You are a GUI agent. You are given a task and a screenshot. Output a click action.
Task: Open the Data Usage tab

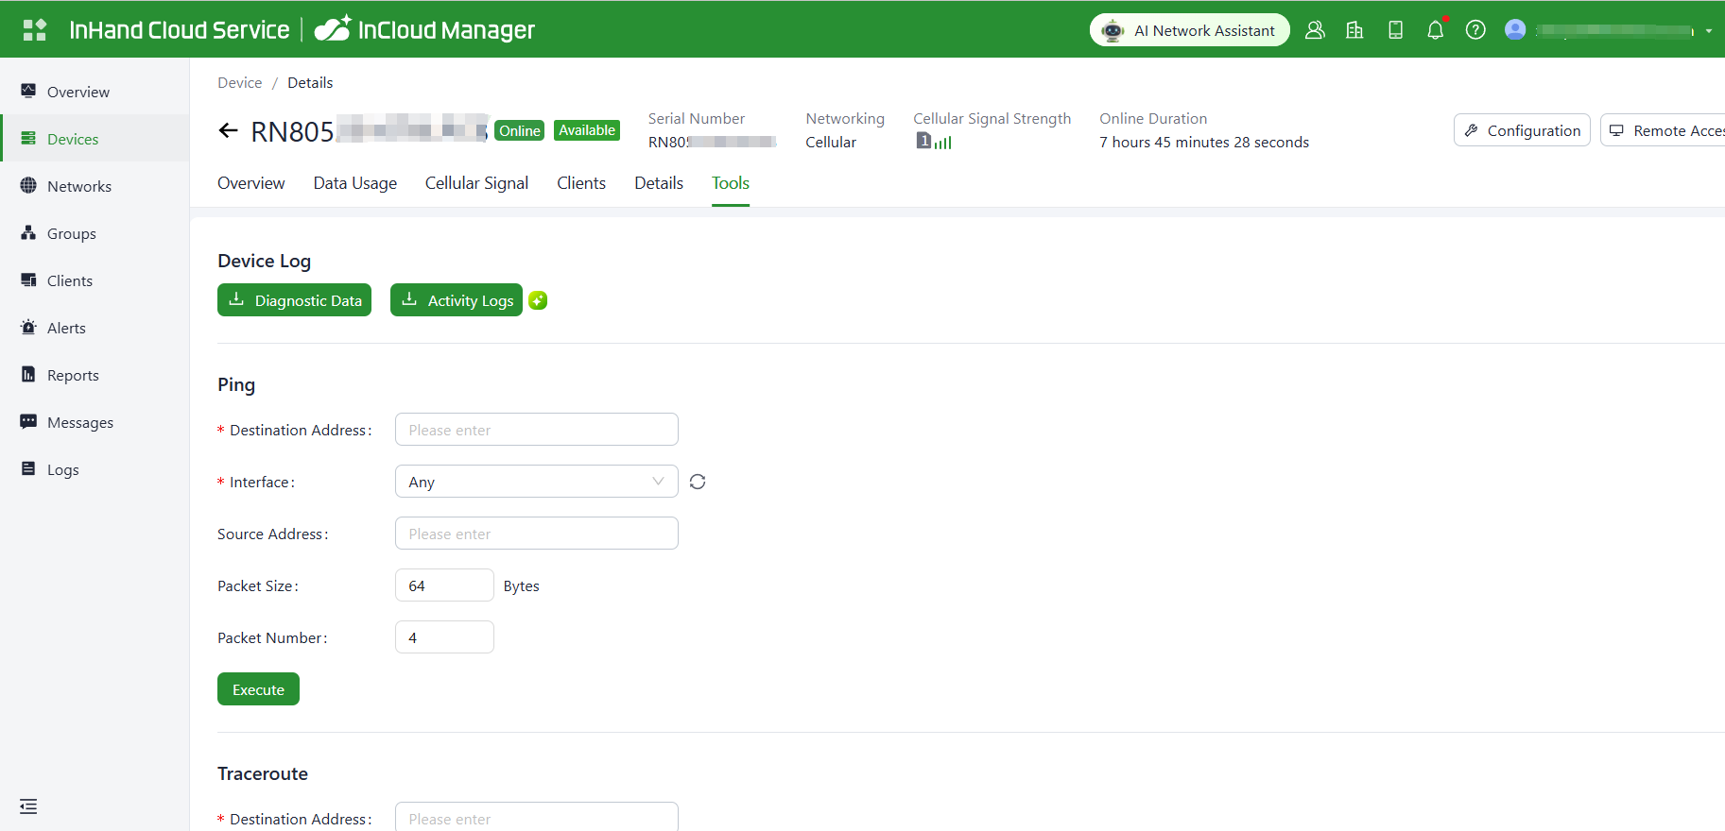(x=354, y=183)
